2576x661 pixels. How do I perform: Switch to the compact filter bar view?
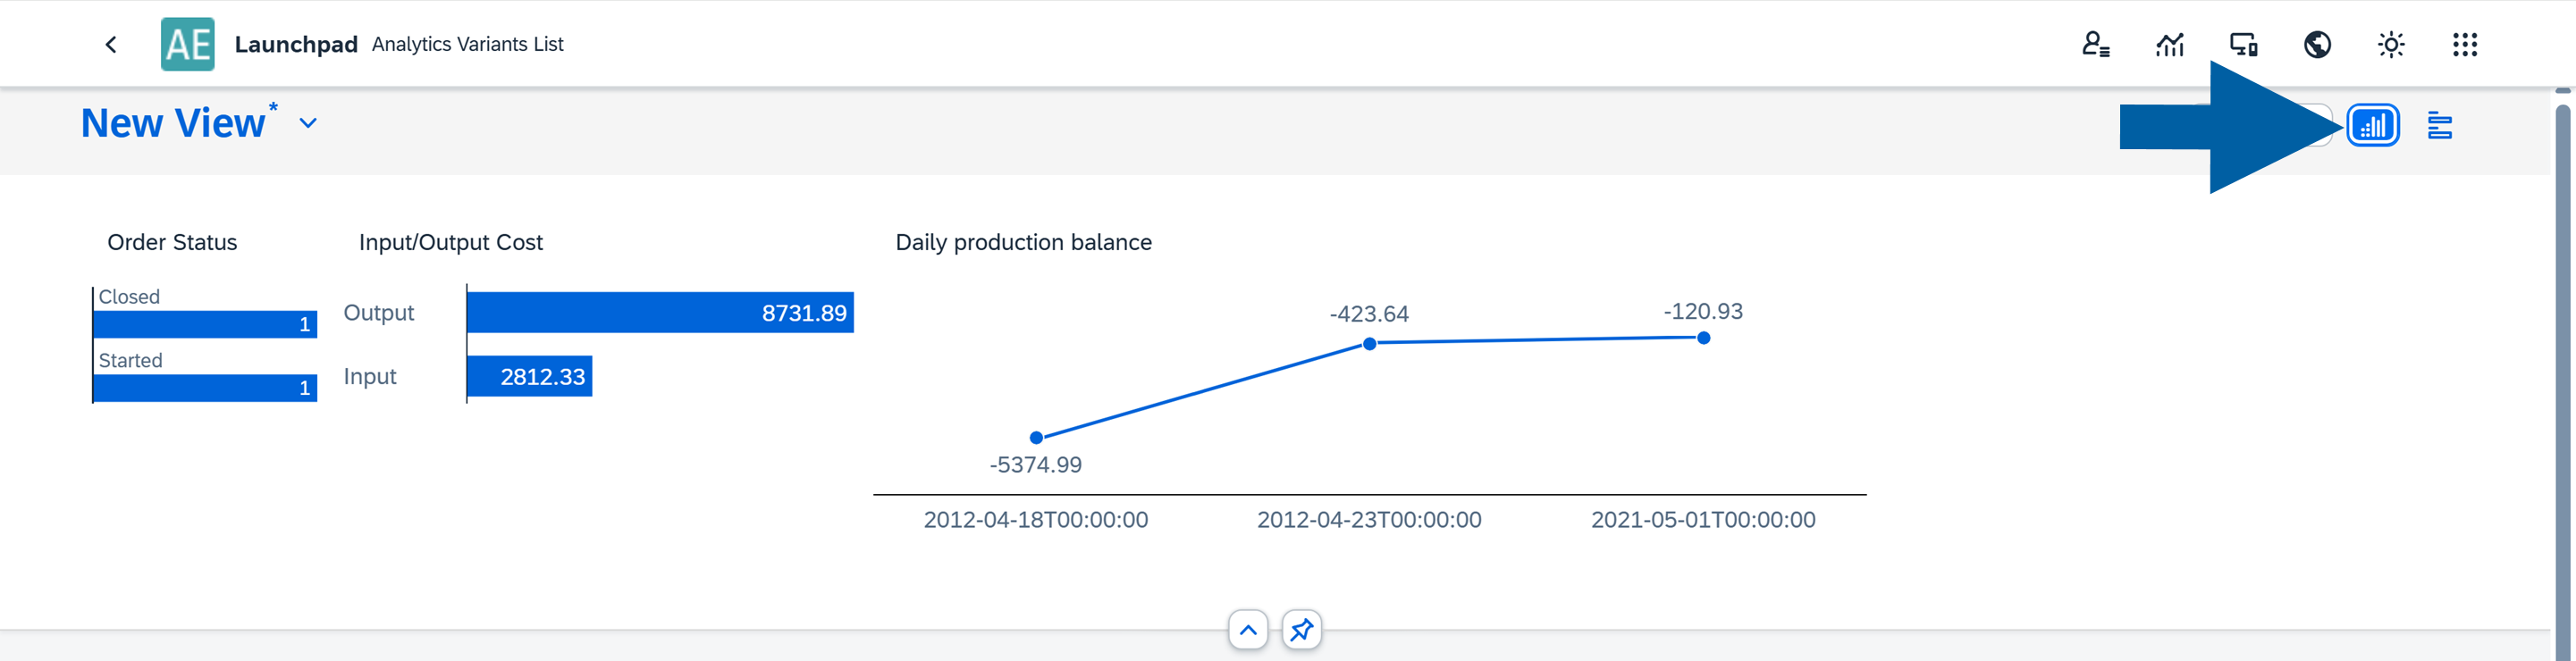[x=2439, y=126]
